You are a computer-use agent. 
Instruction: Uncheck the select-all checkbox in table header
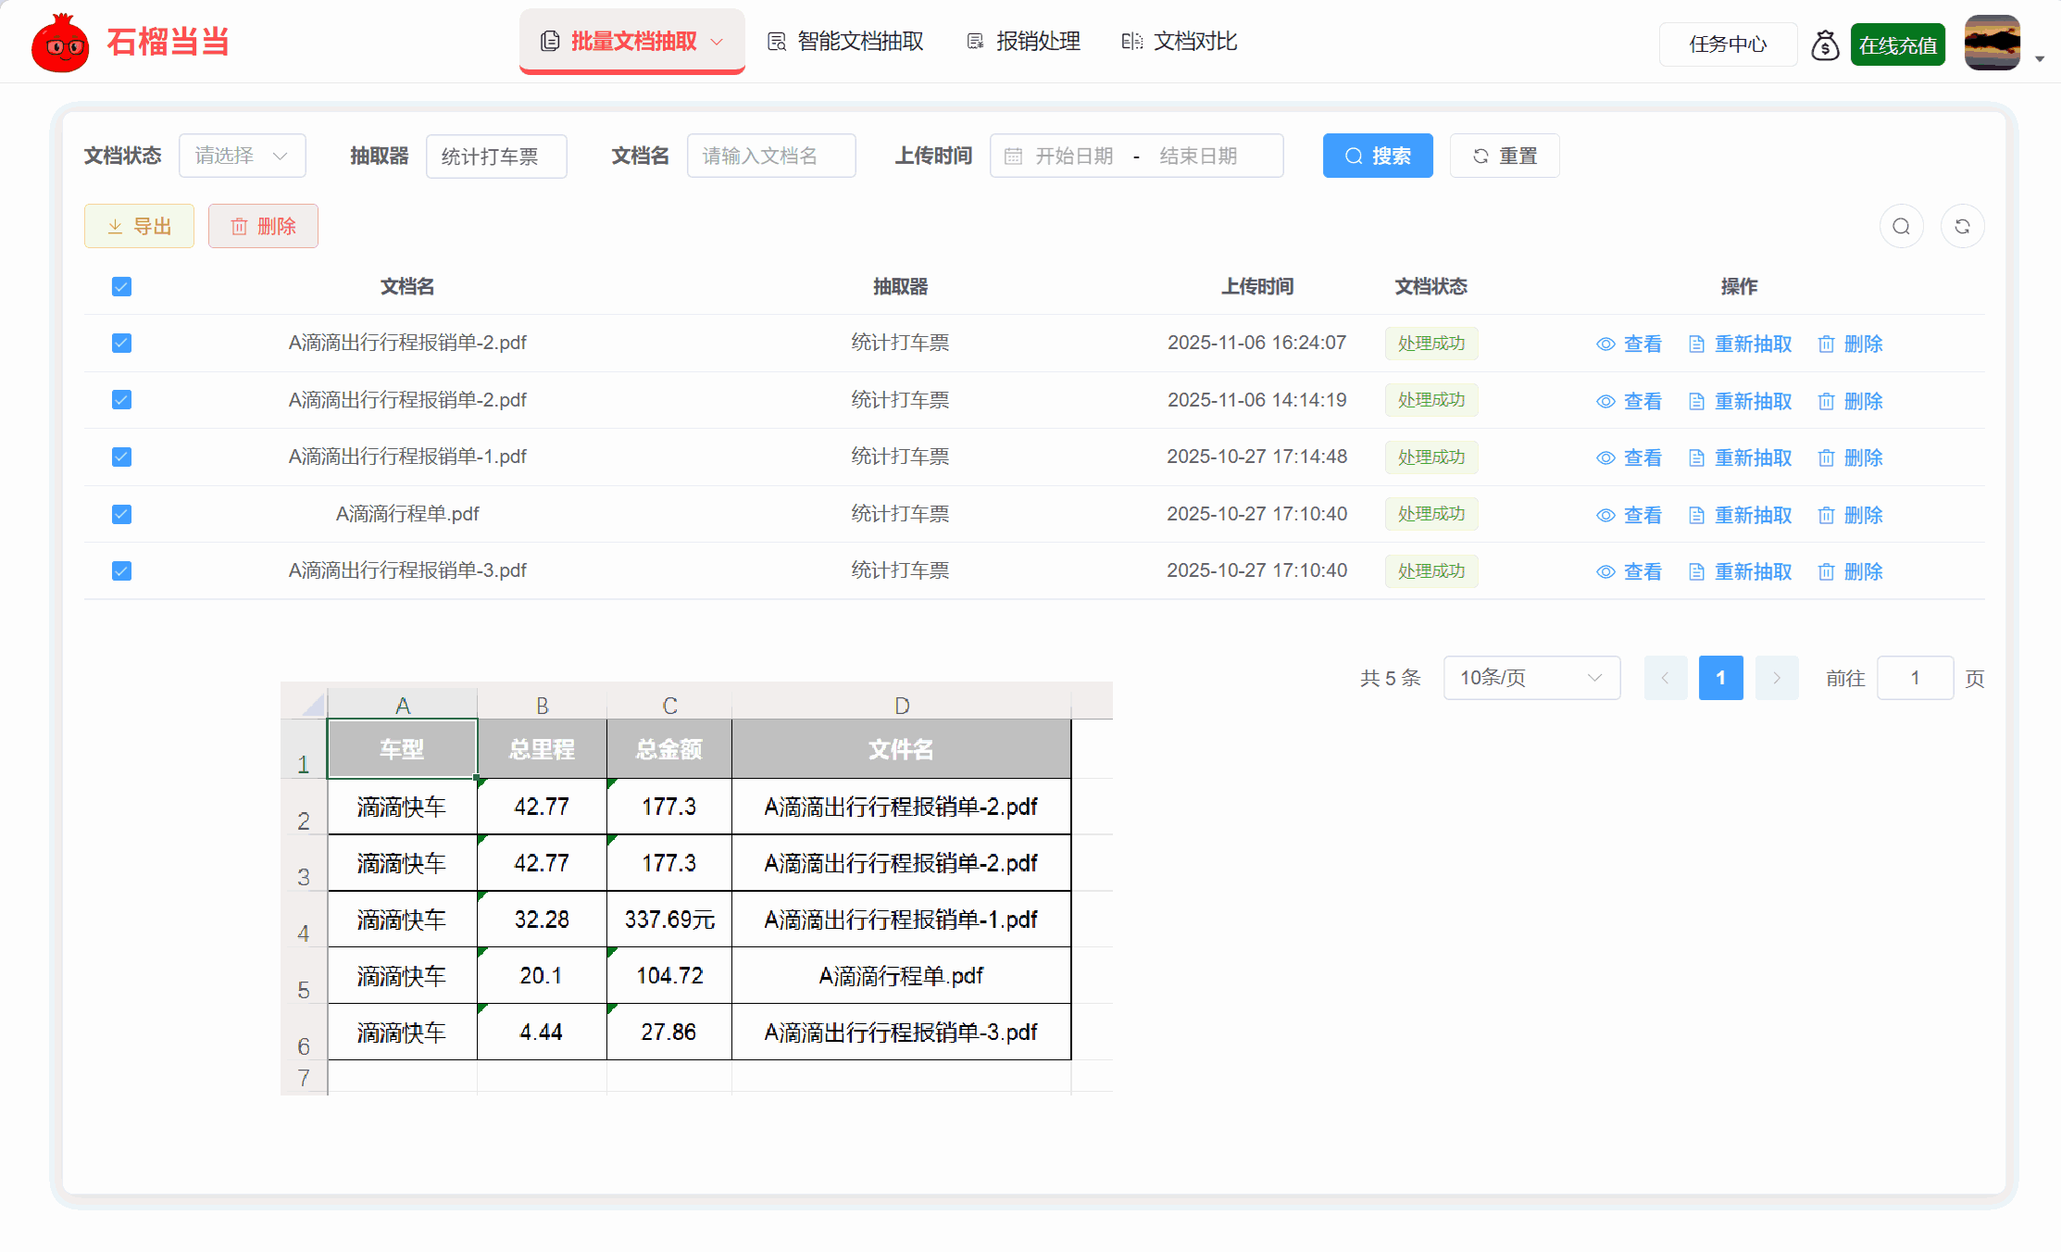tap(121, 286)
